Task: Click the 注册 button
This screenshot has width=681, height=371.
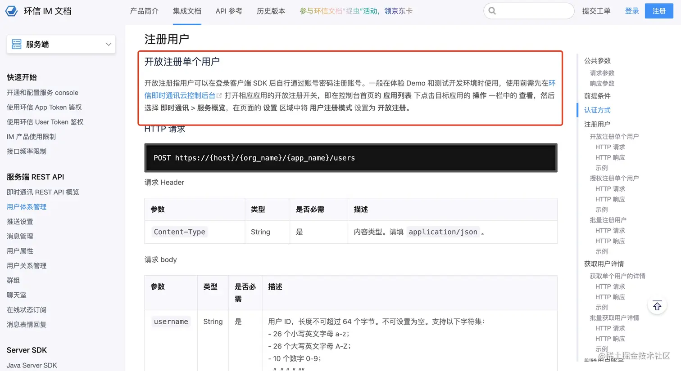Action: [659, 11]
